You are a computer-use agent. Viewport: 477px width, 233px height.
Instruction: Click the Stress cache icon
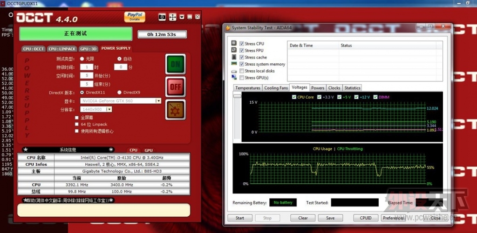(234, 57)
